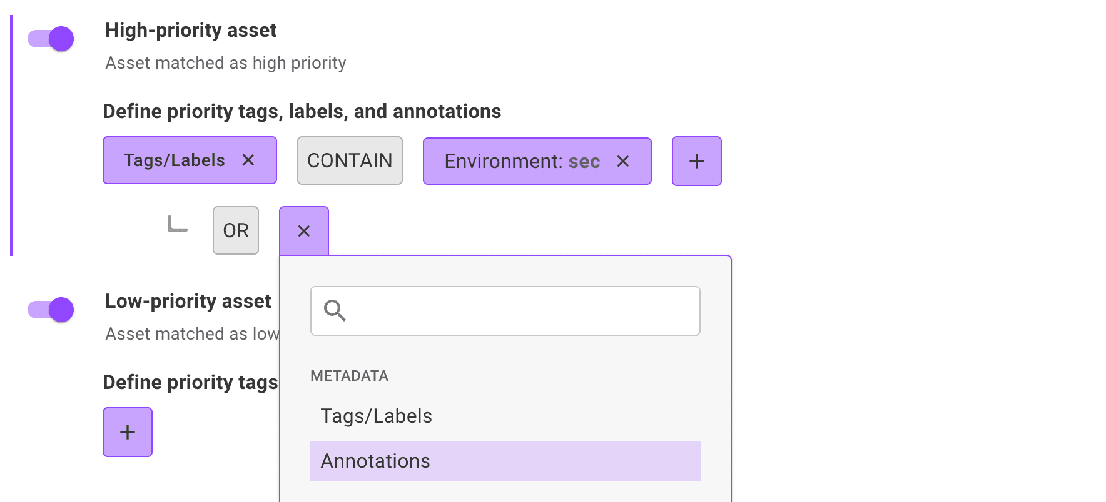Remove the Tags/Labels chip with its X

[x=248, y=160]
